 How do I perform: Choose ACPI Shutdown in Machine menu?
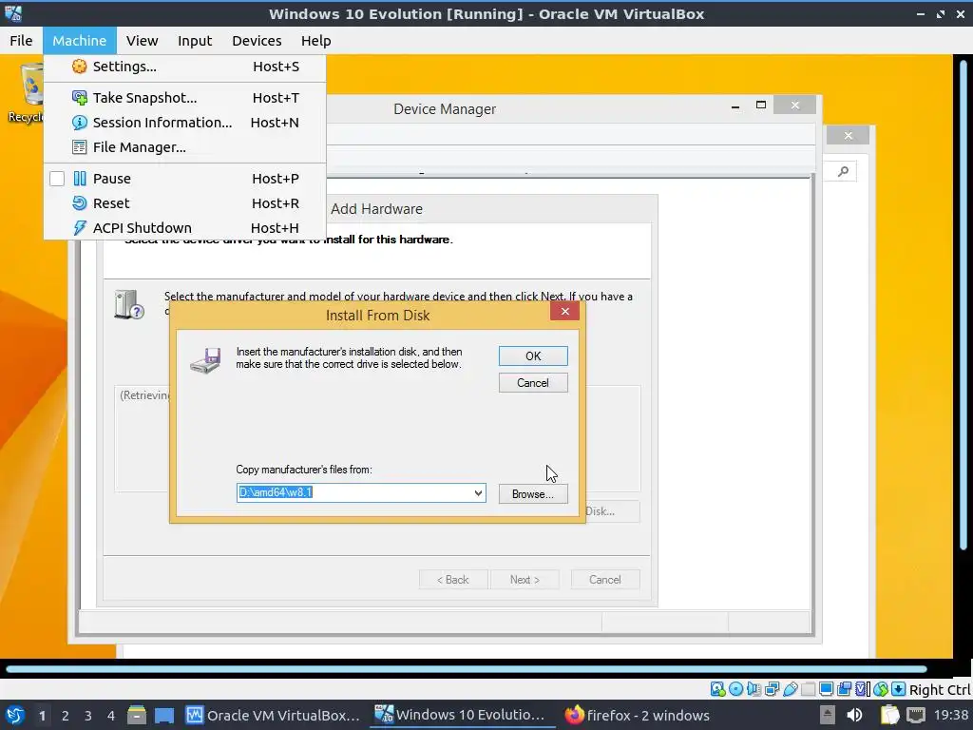(185, 228)
